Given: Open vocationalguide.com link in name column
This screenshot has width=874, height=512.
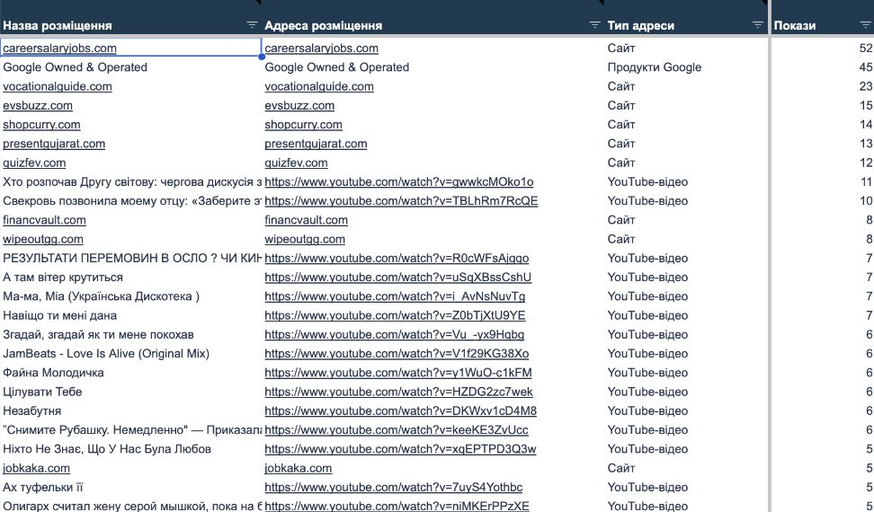Looking at the screenshot, I should click(x=58, y=86).
